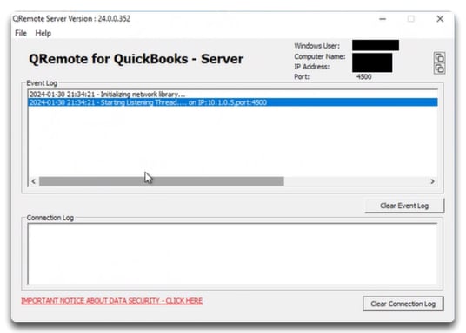466x333 pixels.
Task: Click the Windows User label
Action: point(316,46)
